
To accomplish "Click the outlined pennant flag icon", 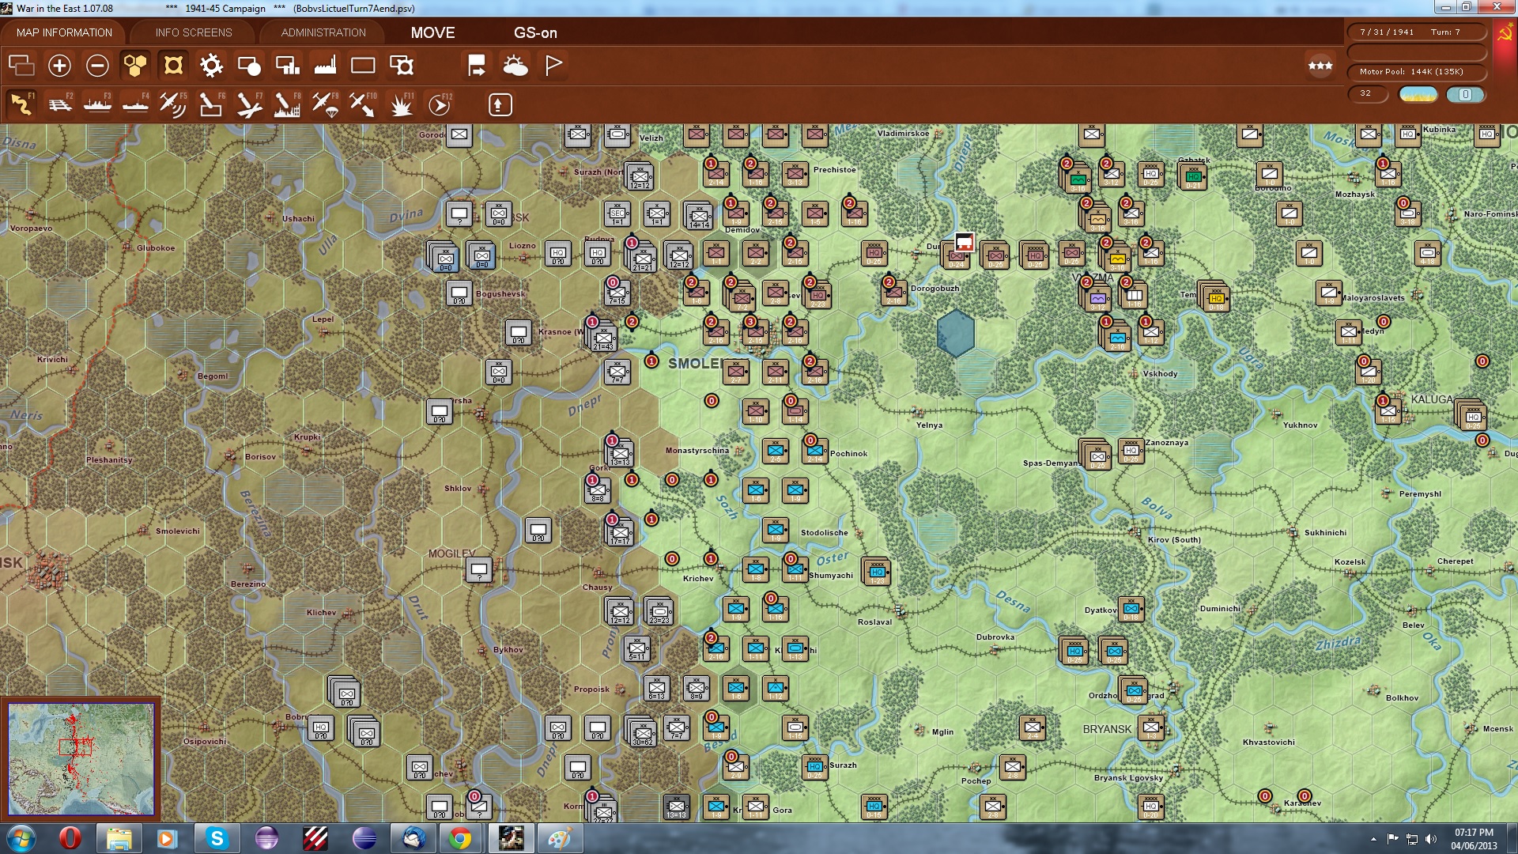I will 553,65.
